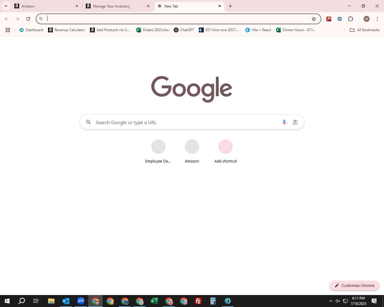Reload the current page
Screen dimensions: 384x307
[28, 19]
